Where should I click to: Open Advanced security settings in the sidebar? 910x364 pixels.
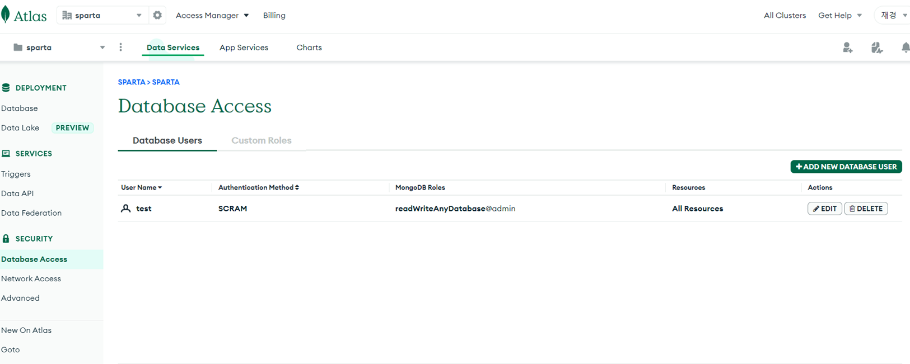20,298
